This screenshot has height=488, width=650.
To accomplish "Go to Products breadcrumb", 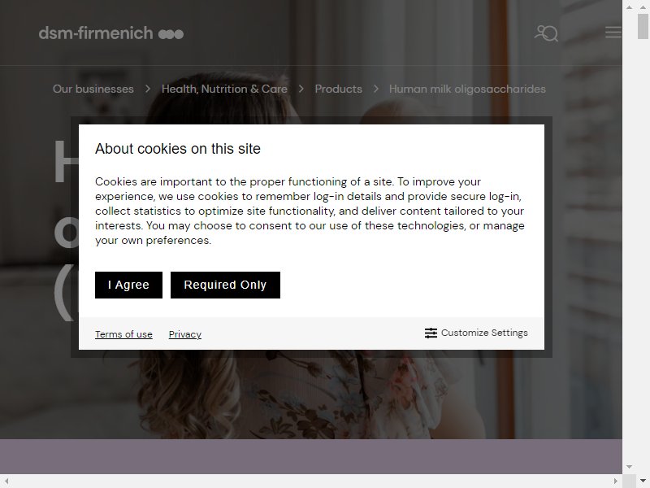I will 338,89.
